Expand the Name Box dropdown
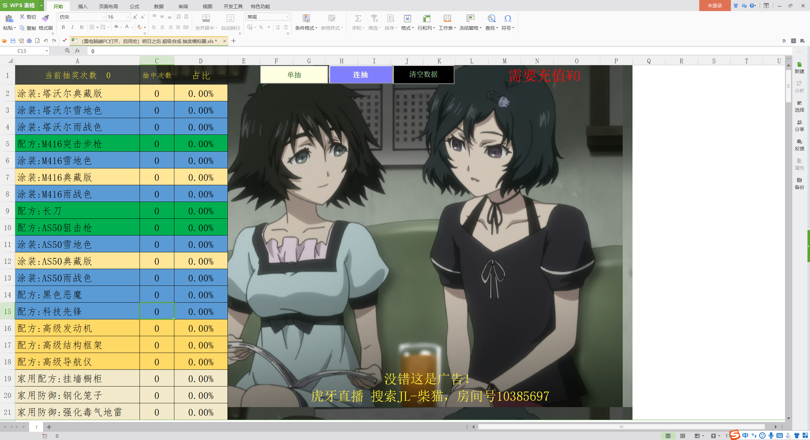Image resolution: width=810 pixels, height=440 pixels. click(x=47, y=51)
